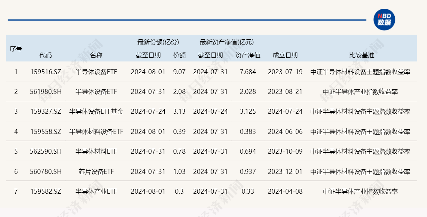Click the name 半导体材料设备ETF
The height and width of the screenshot is (217, 427).
click(x=96, y=131)
